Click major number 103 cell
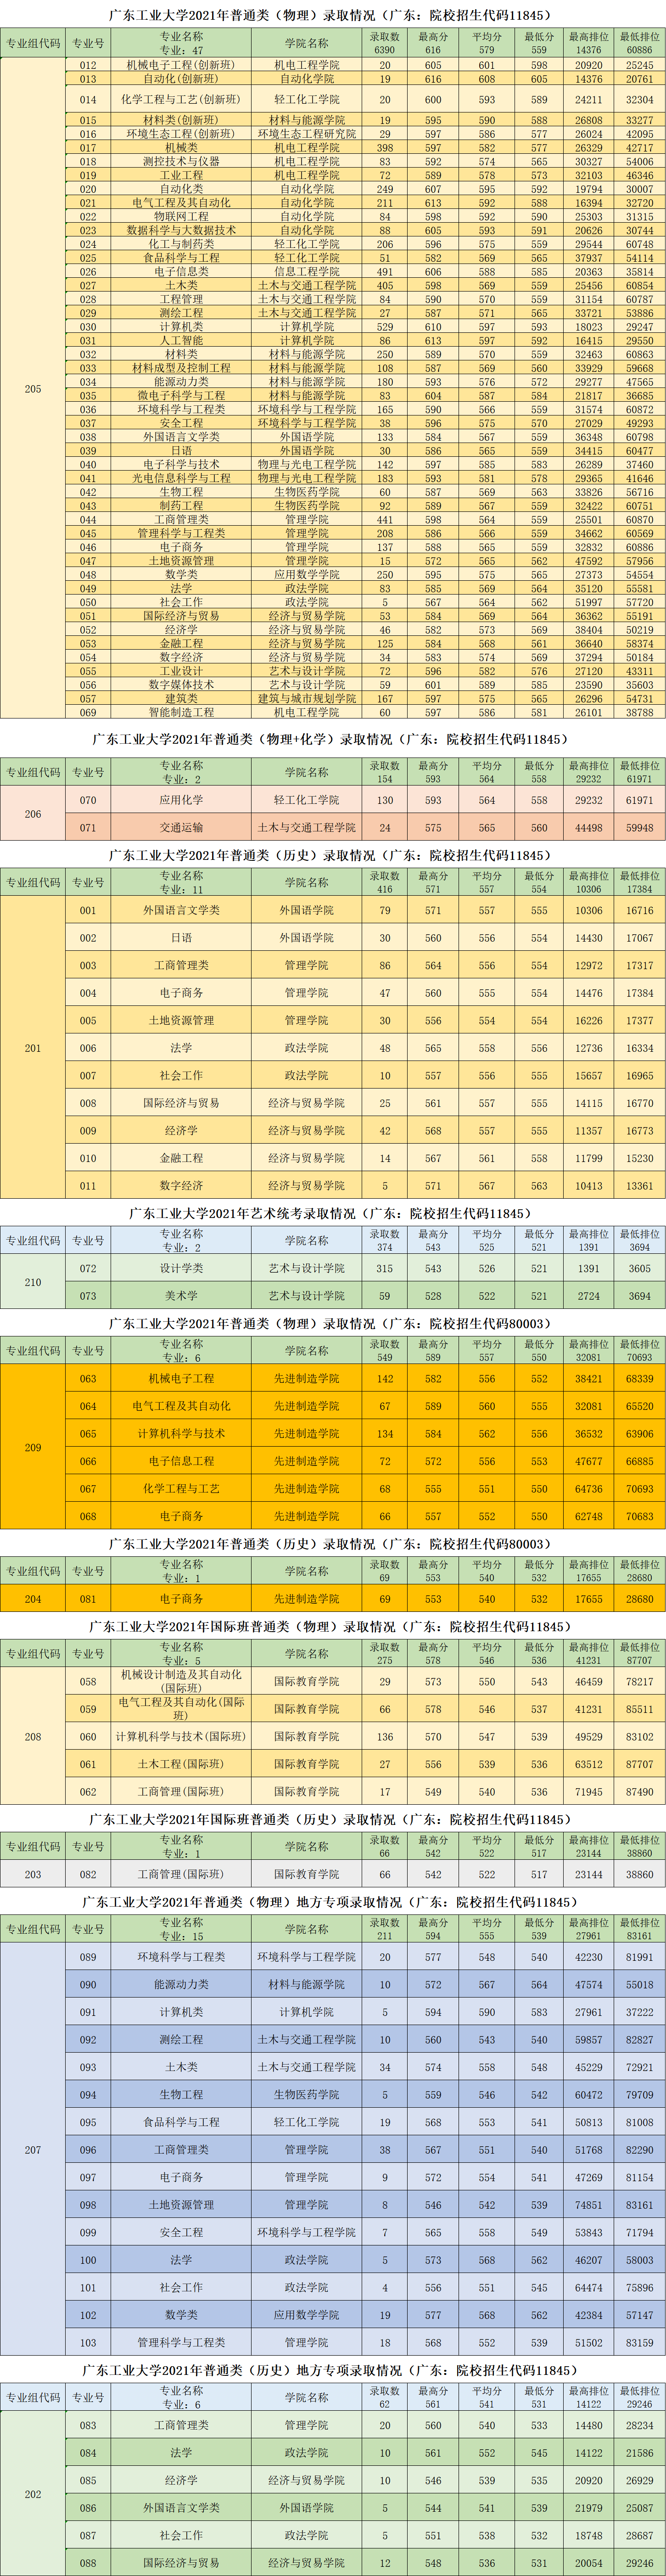Image resolution: width=666 pixels, height=2576 pixels. click(x=88, y=2343)
